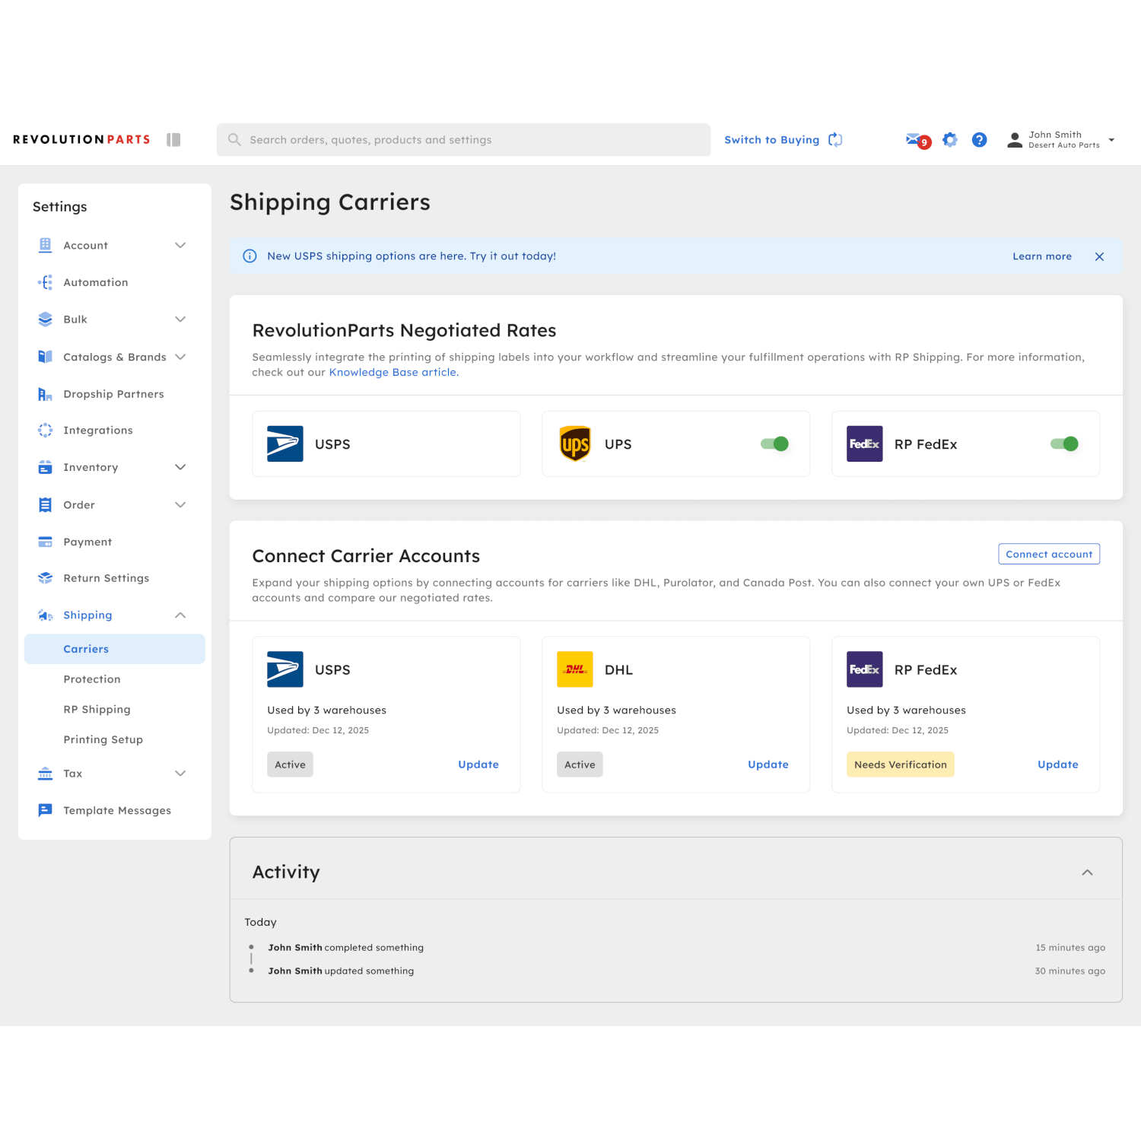Expand the Inventory section chevron
The height and width of the screenshot is (1141, 1141).
coord(180,467)
